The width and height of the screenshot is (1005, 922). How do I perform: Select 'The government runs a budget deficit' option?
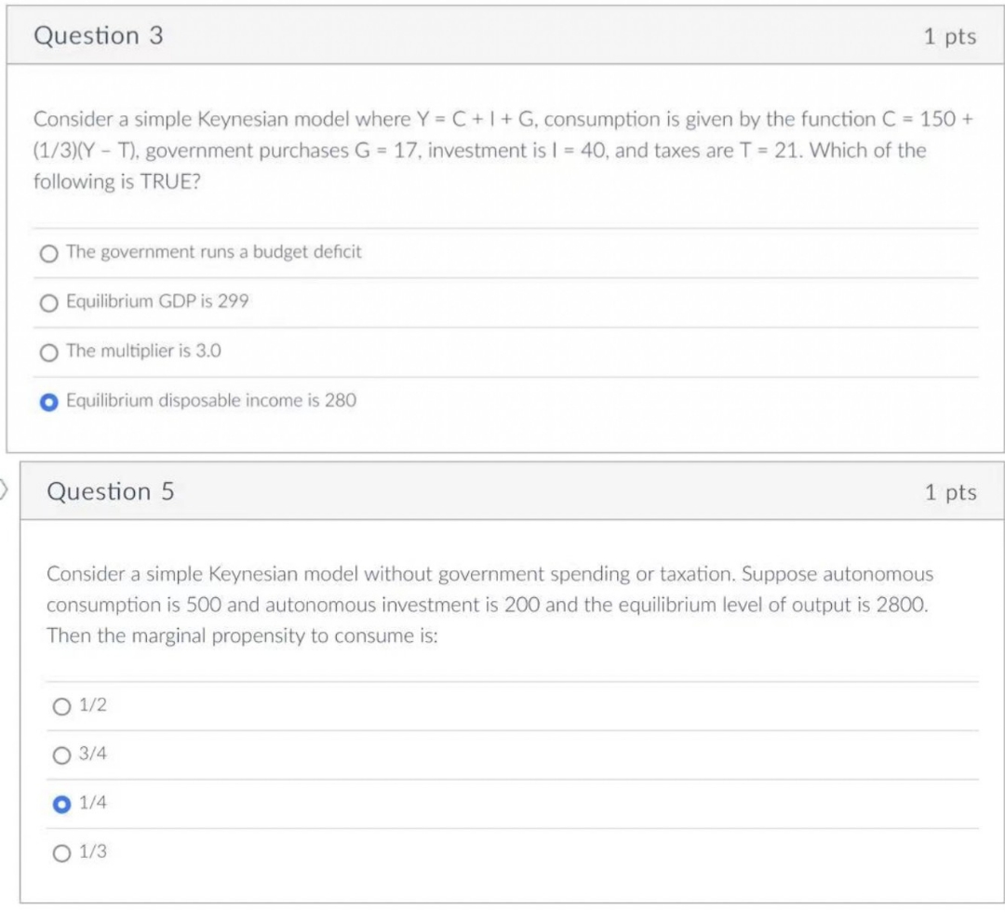[214, 251]
